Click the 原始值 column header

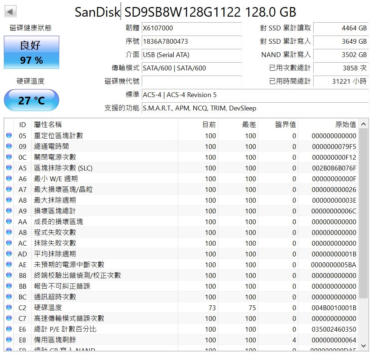pyautogui.click(x=328, y=125)
